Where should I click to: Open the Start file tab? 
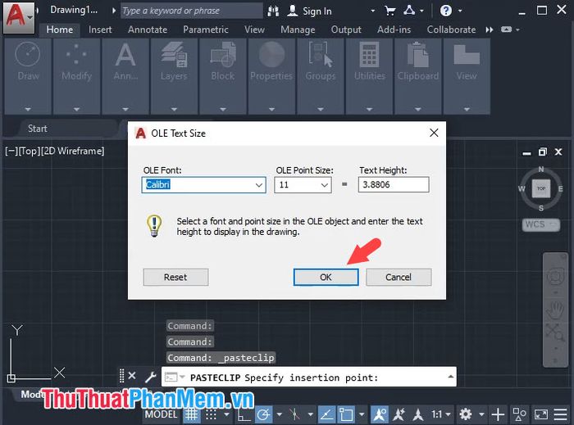[x=38, y=129]
